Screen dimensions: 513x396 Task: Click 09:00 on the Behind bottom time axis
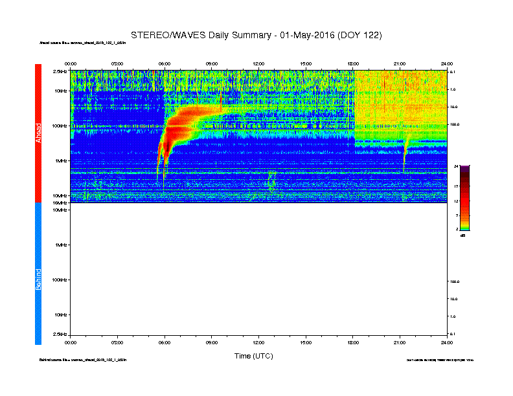click(x=212, y=343)
